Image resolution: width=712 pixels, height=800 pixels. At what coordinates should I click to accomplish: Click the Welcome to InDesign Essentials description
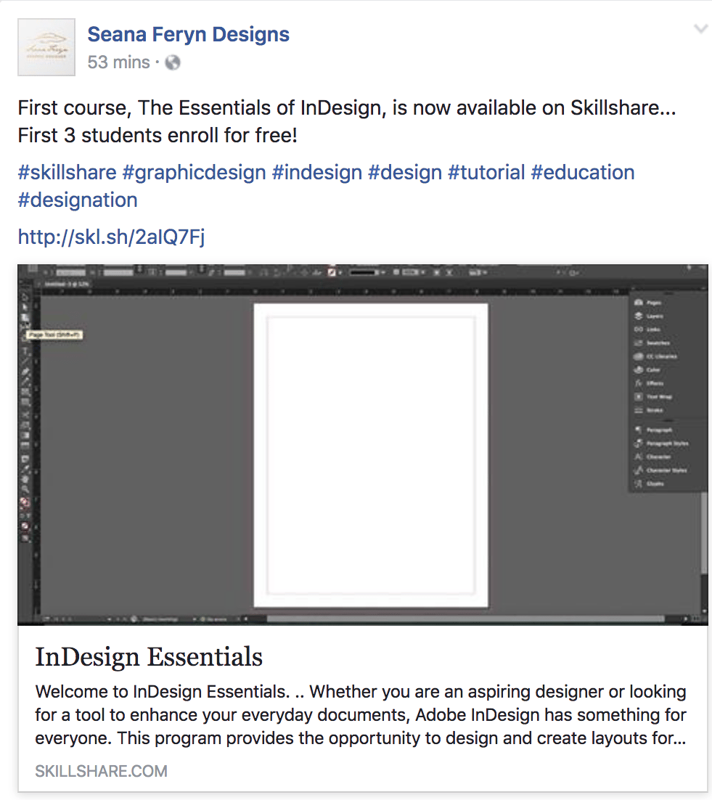pos(361,715)
